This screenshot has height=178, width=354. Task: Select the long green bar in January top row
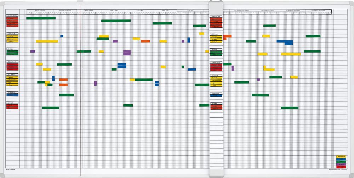[41, 18]
